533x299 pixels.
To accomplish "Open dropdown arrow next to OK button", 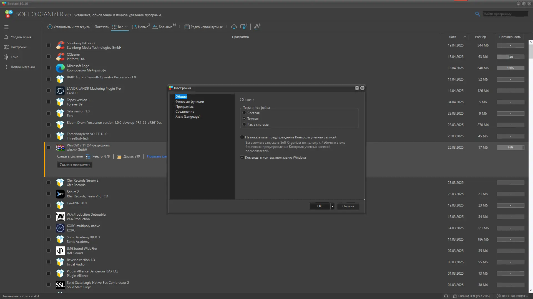I will pyautogui.click(x=332, y=206).
